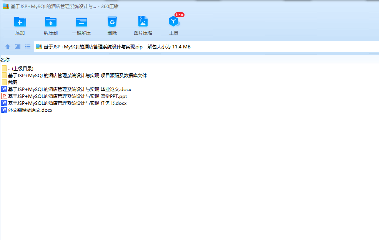Click the archive path address field
379x240 pixels.
click(206, 46)
